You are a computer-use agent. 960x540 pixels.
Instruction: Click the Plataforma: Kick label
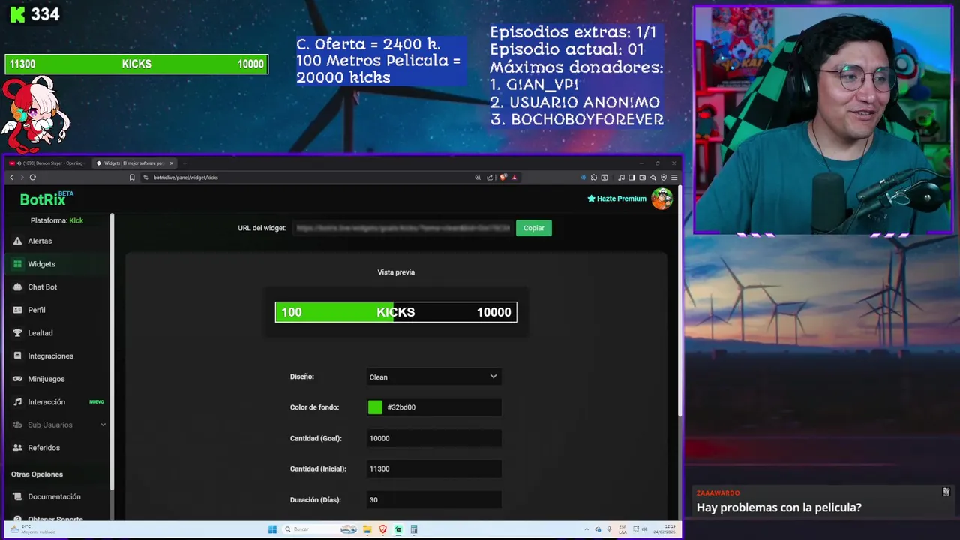pyautogui.click(x=57, y=220)
